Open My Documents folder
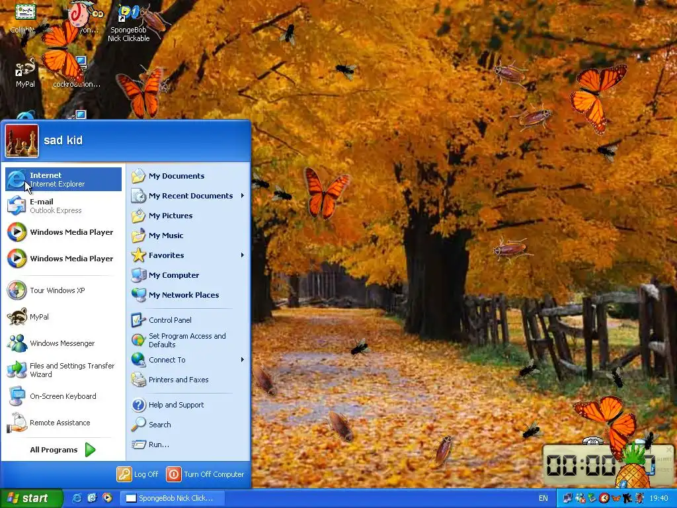 [188, 176]
